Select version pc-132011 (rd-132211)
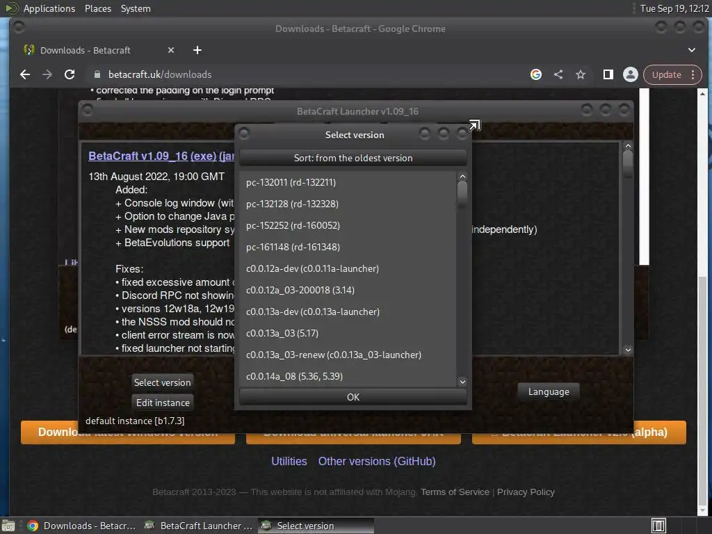The width and height of the screenshot is (712, 534). coord(348,183)
